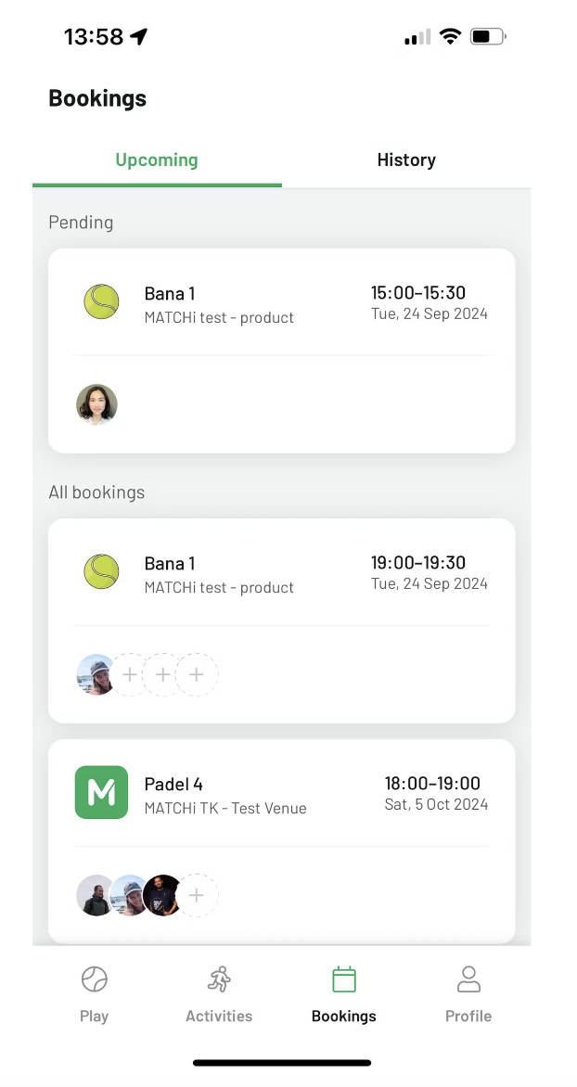The width and height of the screenshot is (577, 1087).
Task: Select the Upcoming tab
Action: click(157, 160)
